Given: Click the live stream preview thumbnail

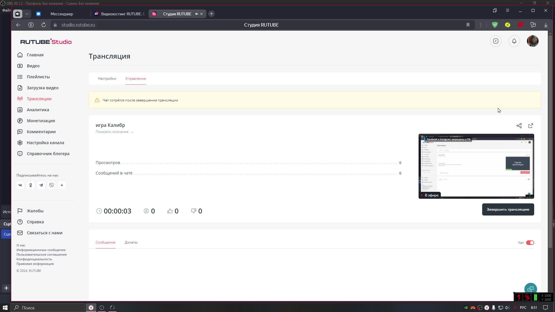Looking at the screenshot, I should pos(476,166).
